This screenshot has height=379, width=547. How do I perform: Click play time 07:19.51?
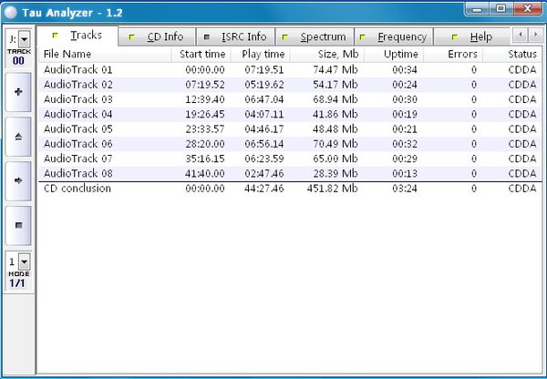pos(264,70)
